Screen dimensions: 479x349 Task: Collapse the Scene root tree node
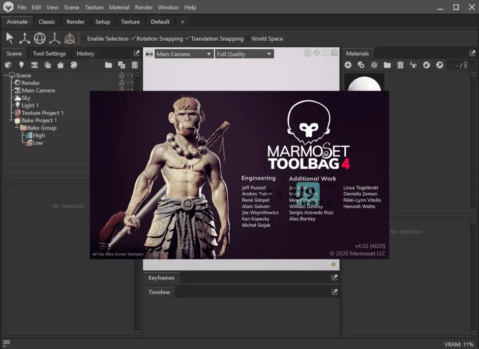pyautogui.click(x=6, y=75)
